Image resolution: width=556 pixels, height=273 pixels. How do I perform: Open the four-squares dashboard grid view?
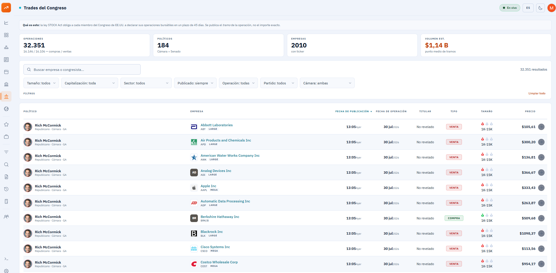(6, 35)
